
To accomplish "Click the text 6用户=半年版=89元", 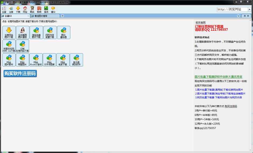I will point(206,115).
